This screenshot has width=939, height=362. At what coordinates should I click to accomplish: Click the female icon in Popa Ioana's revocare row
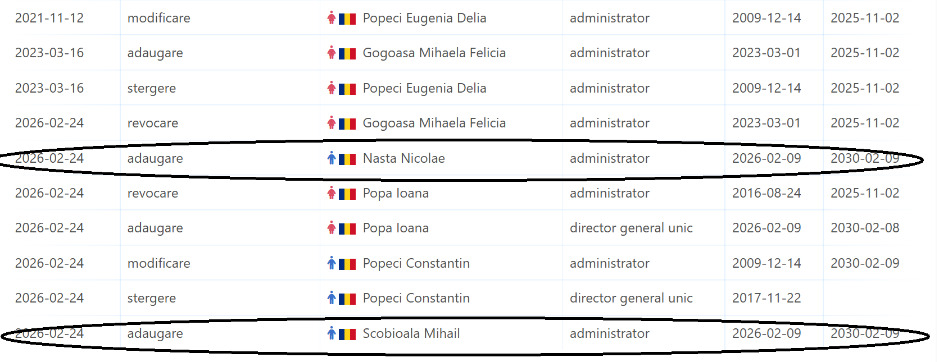(332, 193)
